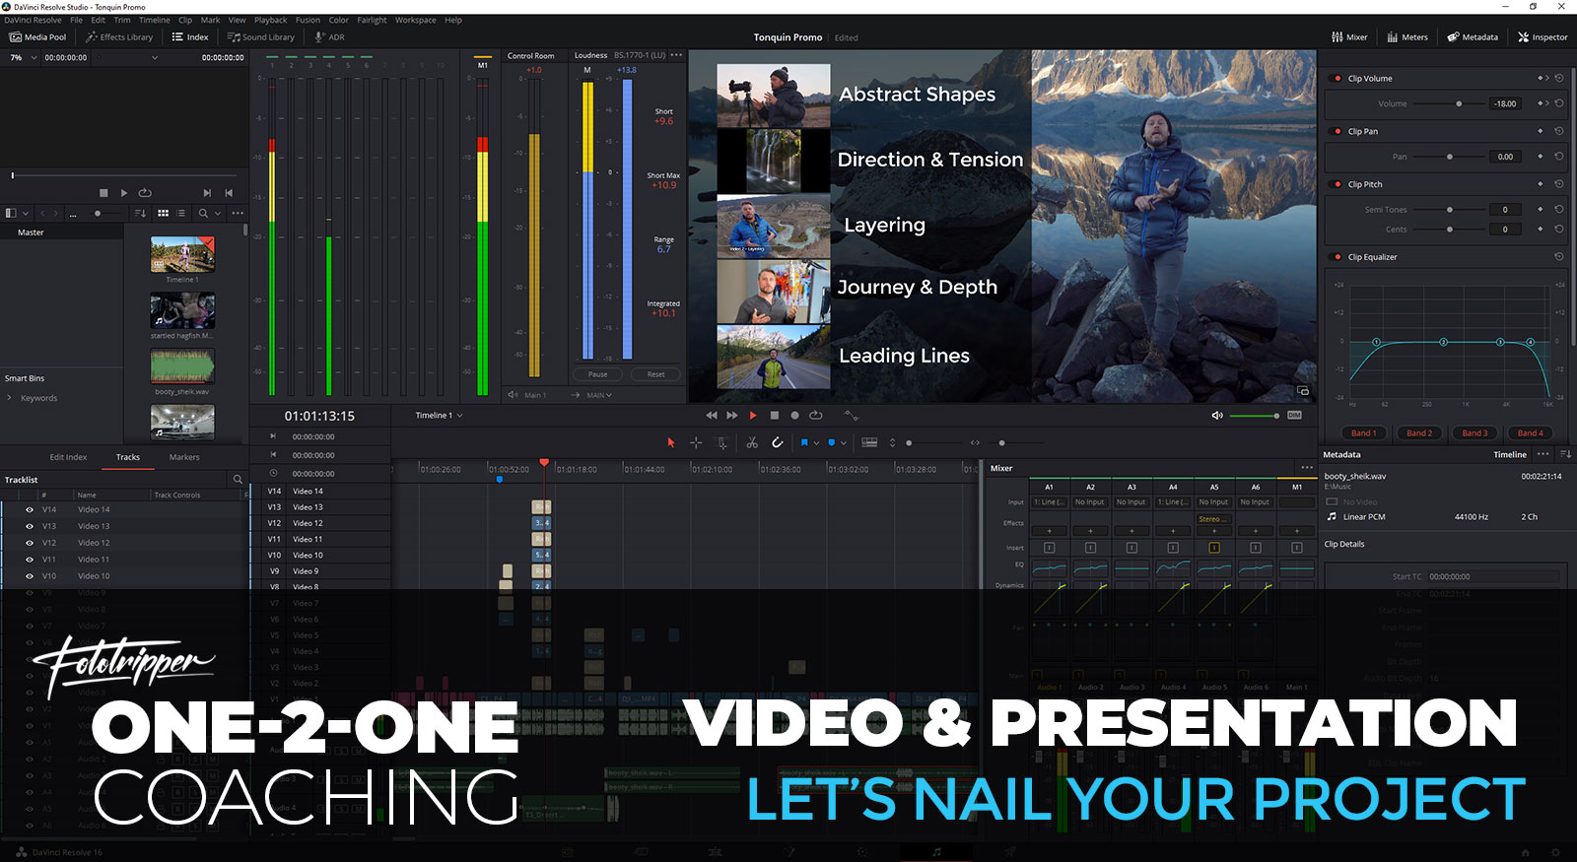This screenshot has width=1577, height=862.
Task: Add a blue flag to clip
Action: (804, 443)
